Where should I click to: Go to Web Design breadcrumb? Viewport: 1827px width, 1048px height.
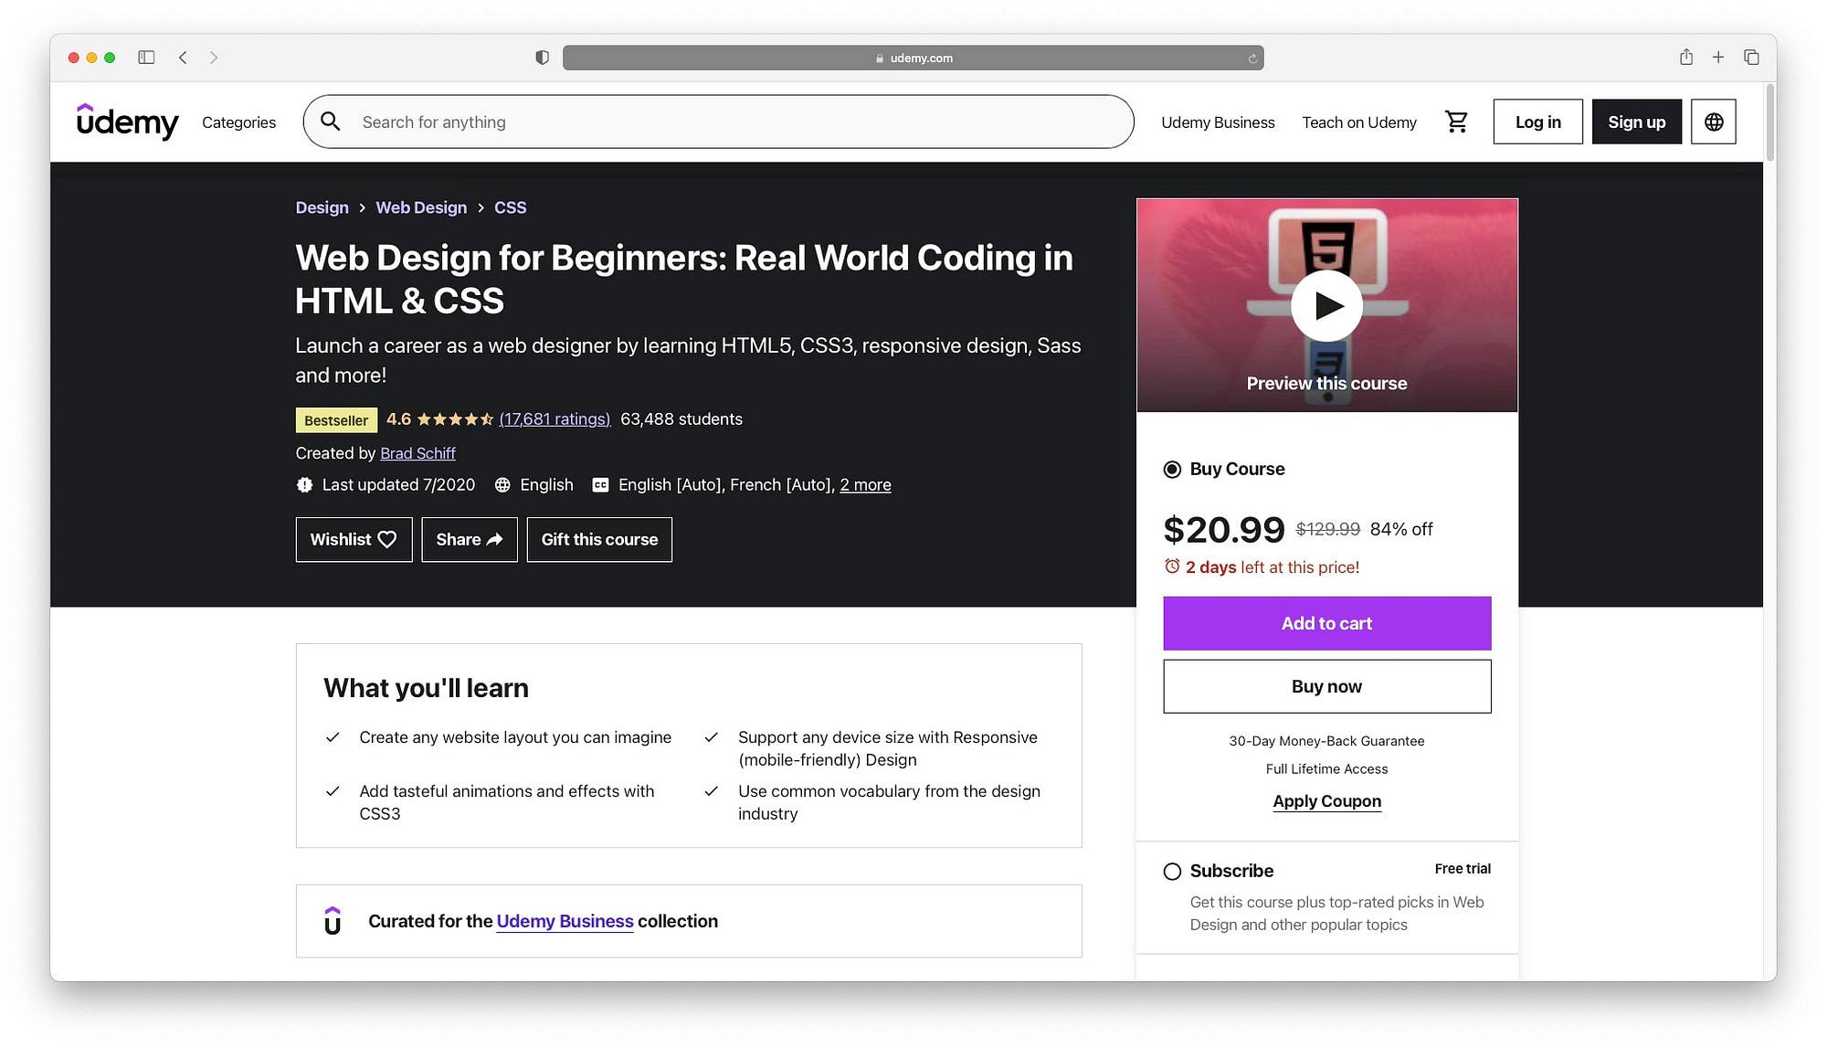coord(421,207)
